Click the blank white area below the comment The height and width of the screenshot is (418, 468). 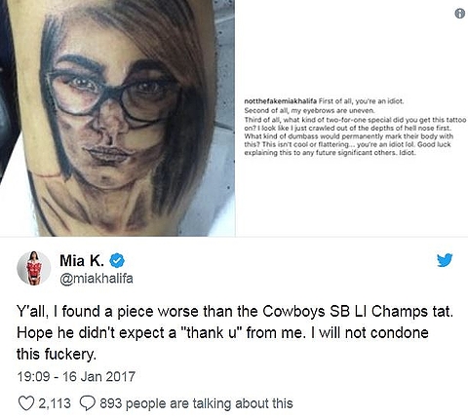pos(352,195)
